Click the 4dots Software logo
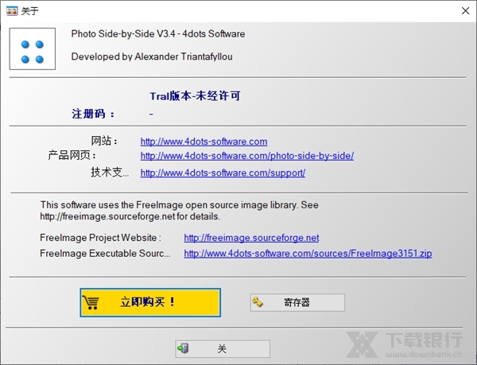The image size is (477, 365). point(33,49)
